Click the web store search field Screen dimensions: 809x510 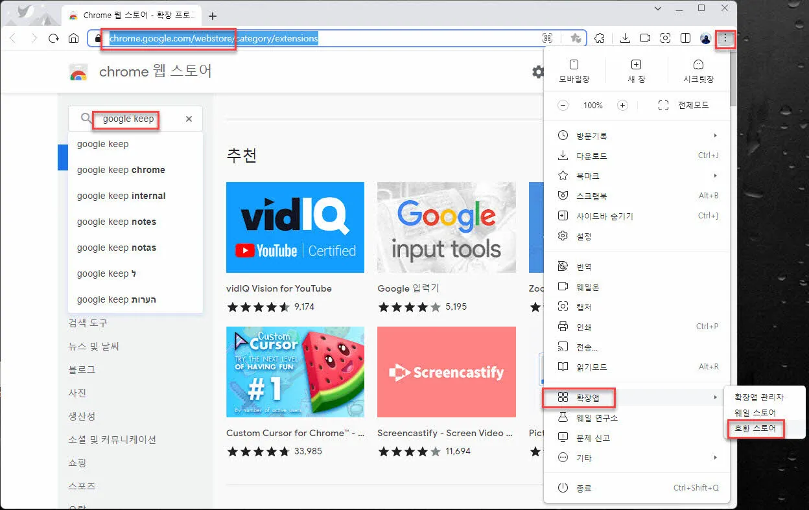pos(135,119)
